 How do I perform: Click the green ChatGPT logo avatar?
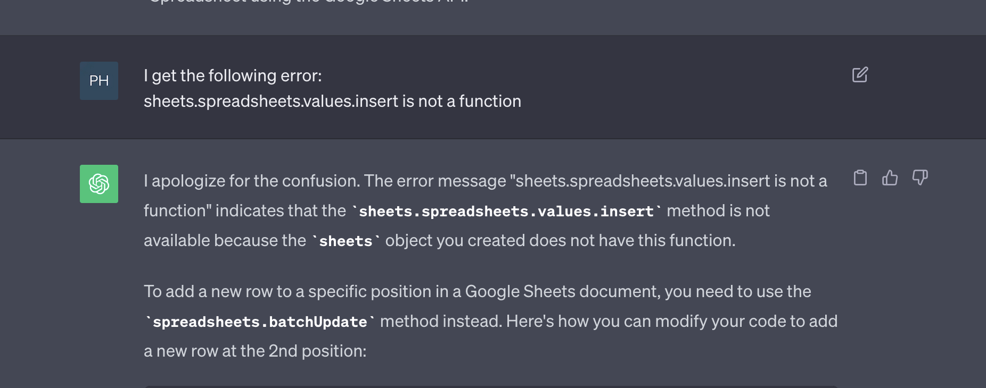point(99,184)
